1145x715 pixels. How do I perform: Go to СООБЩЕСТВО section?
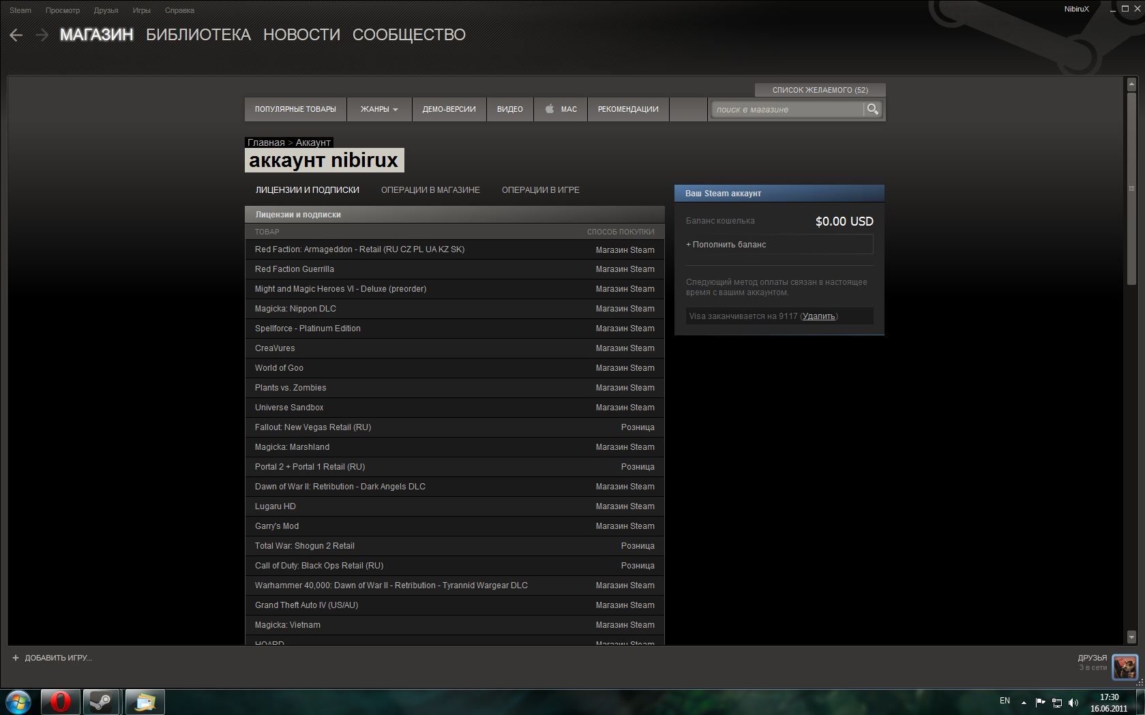point(409,35)
